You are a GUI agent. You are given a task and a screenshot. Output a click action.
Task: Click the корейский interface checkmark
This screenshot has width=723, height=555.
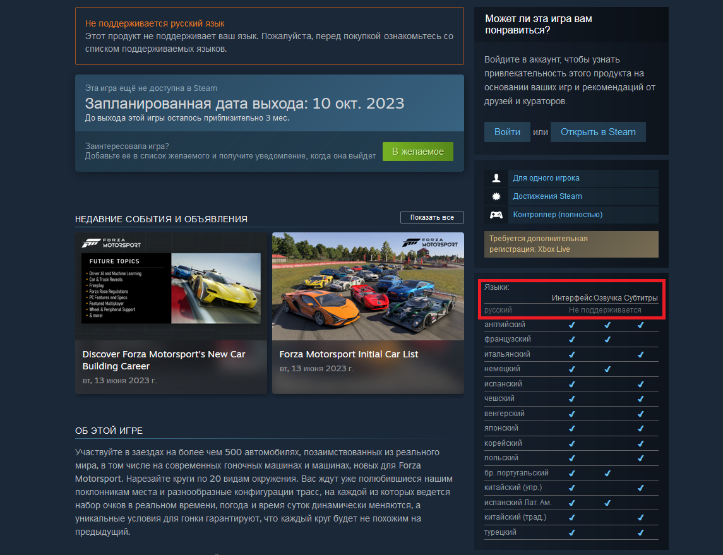point(571,443)
